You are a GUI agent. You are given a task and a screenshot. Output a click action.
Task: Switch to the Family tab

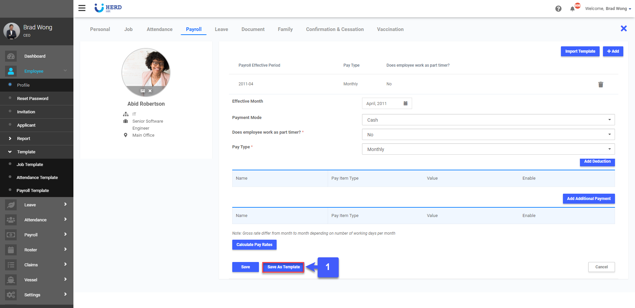click(285, 29)
